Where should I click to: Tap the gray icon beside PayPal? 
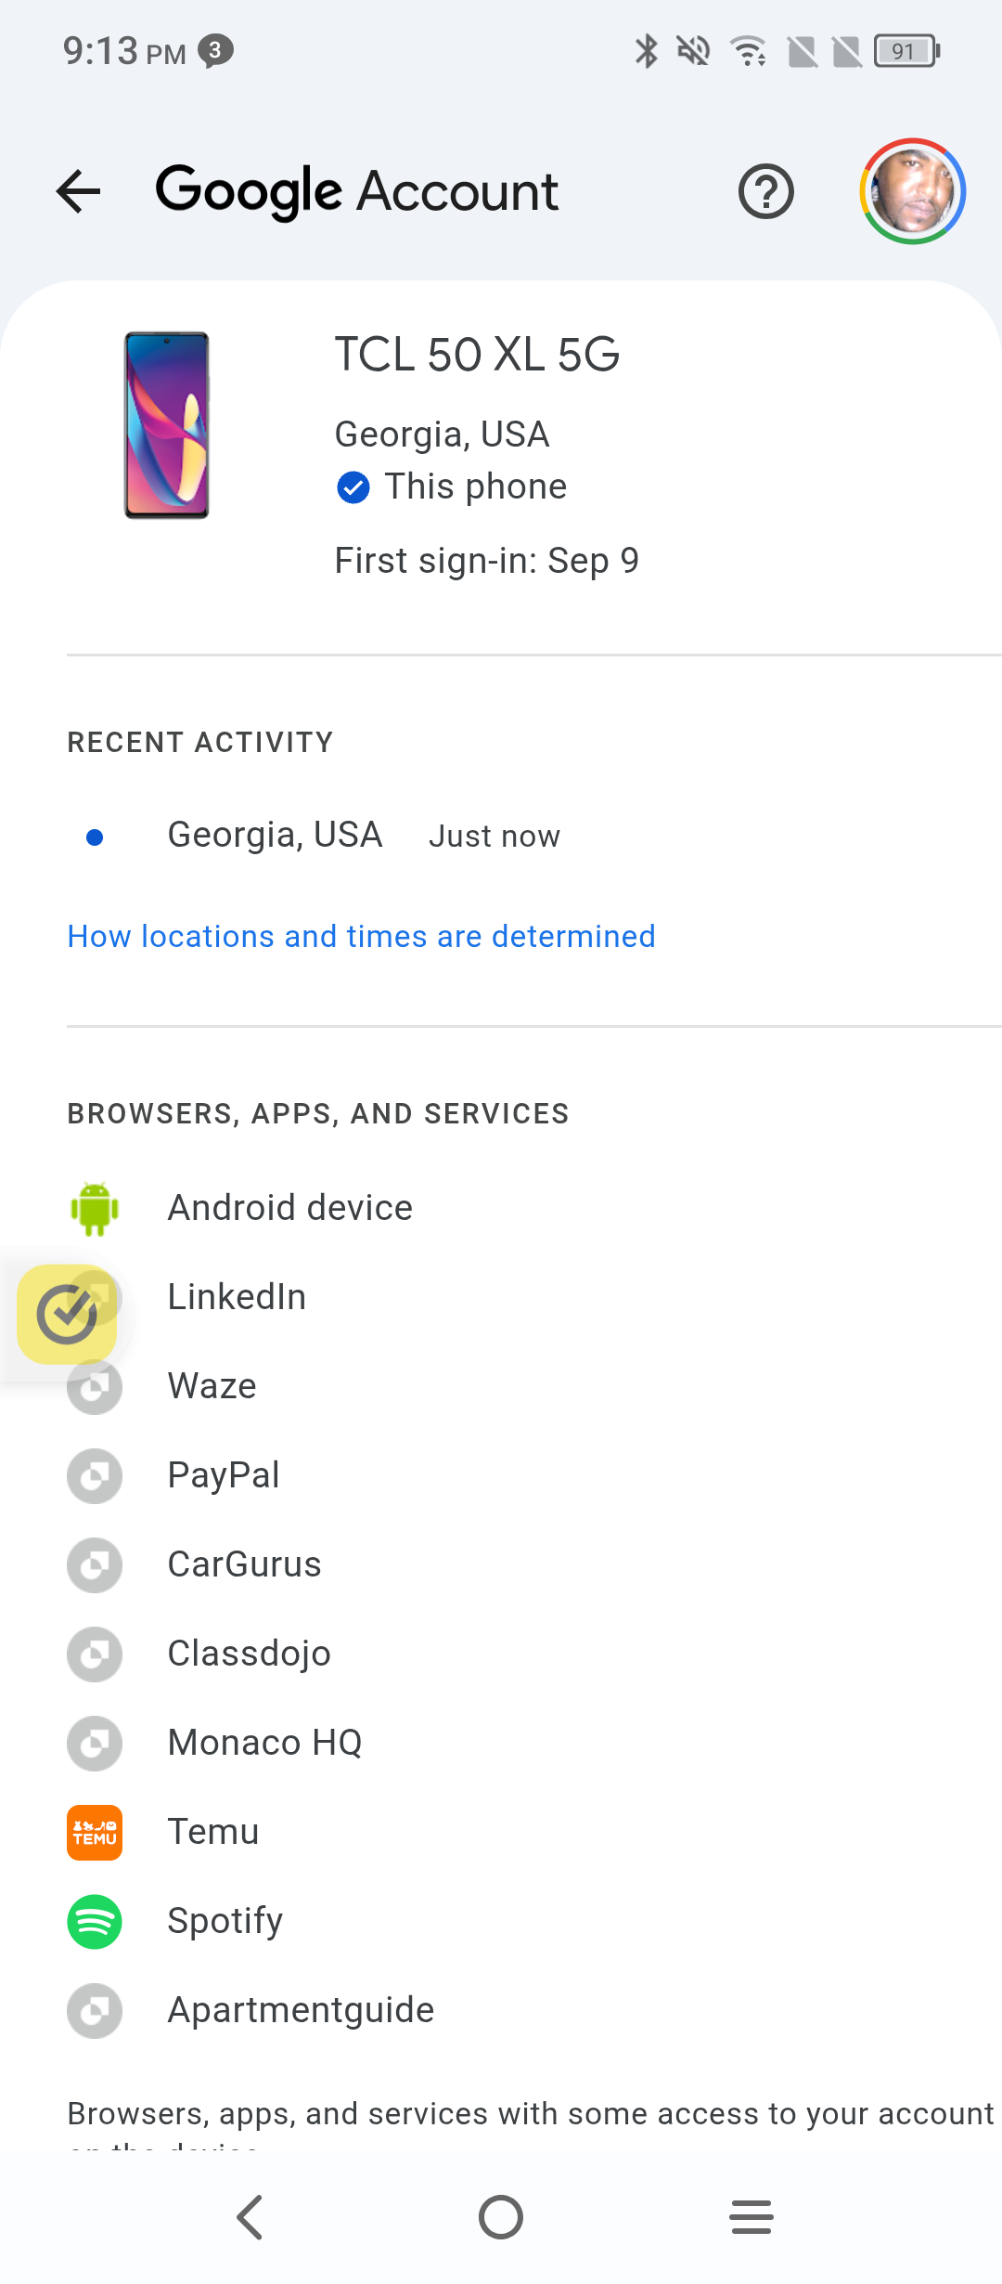coord(95,1475)
